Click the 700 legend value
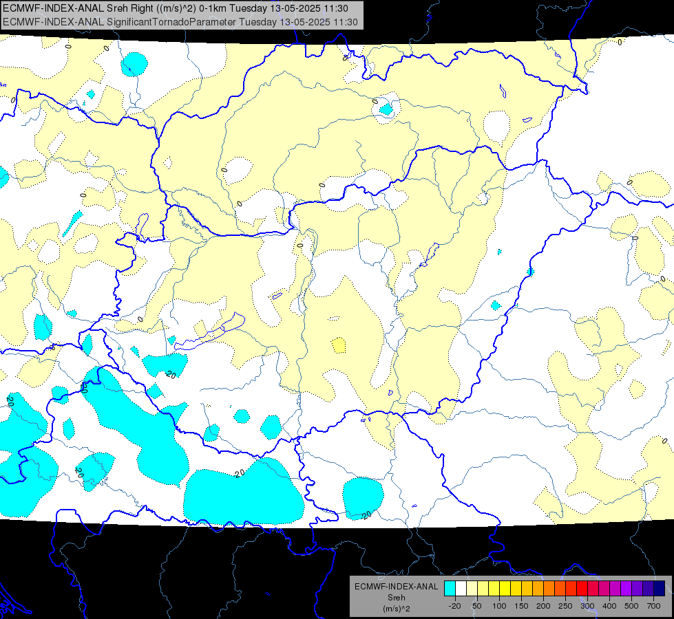This screenshot has width=674, height=619. (x=653, y=606)
